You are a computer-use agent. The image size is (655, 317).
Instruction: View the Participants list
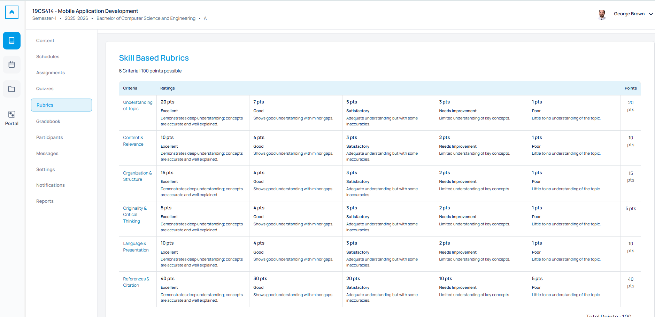[49, 138]
